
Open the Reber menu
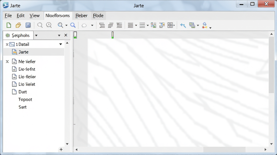pos(81,16)
